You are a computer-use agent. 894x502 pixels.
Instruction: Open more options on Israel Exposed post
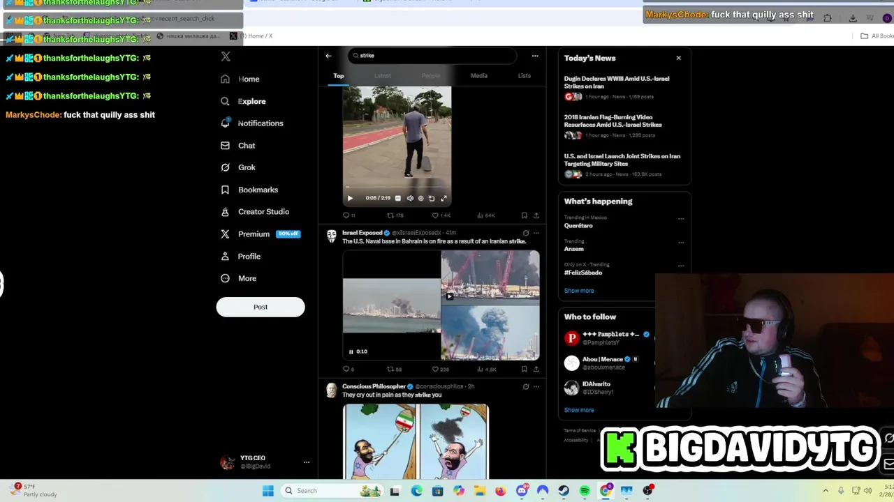click(536, 233)
